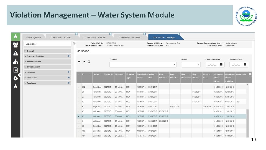Image resolution: width=266 pixels, height=150 pixels.
Task: Select the checkbox for violation ID 64
Action: click(x=78, y=121)
